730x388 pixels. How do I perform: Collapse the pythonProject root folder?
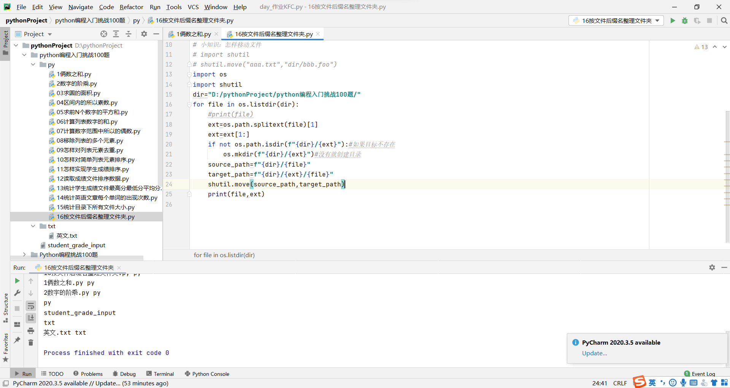[x=16, y=45]
